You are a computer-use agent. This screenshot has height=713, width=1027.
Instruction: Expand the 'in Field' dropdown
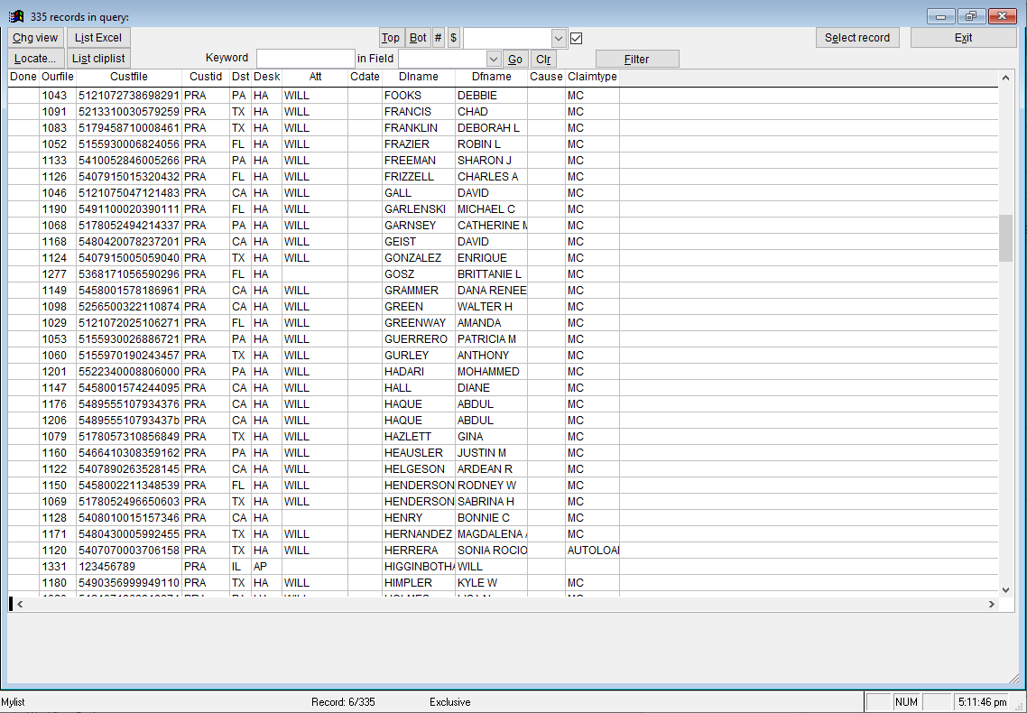(494, 59)
